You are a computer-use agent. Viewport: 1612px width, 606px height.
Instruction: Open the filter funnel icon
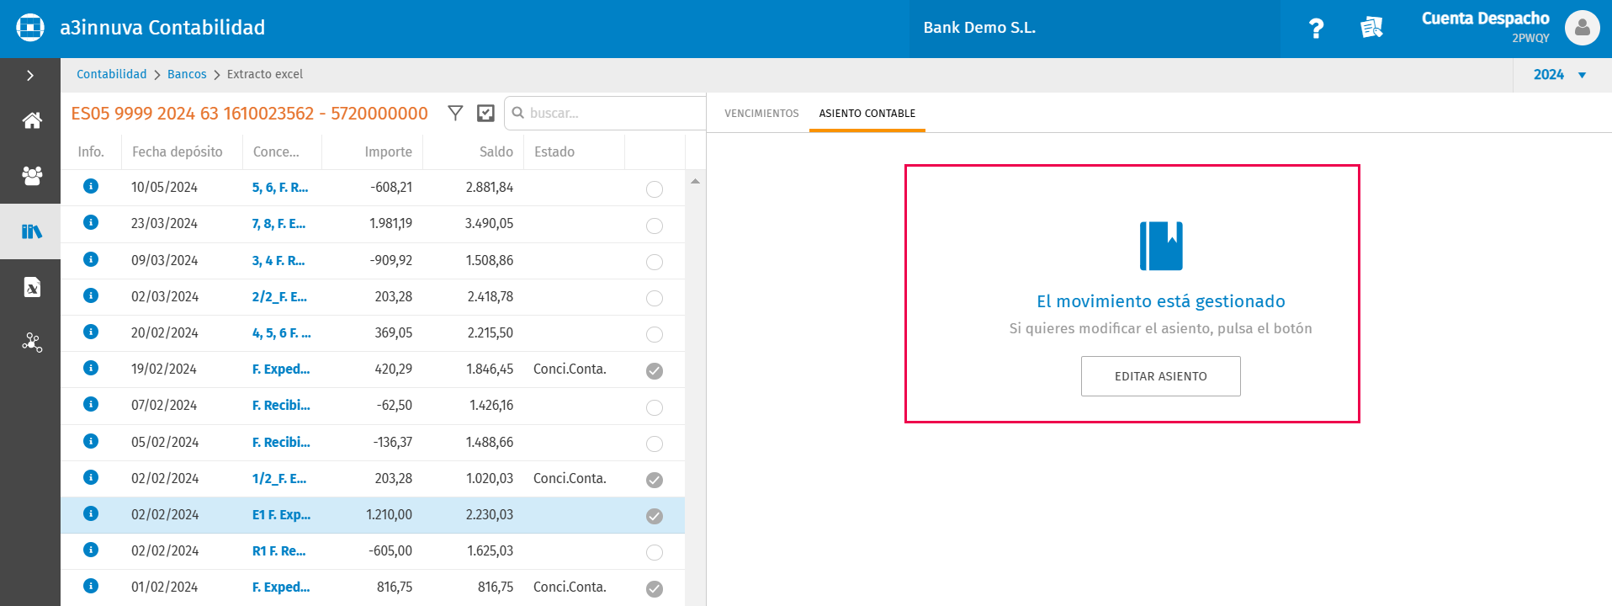pyautogui.click(x=455, y=113)
